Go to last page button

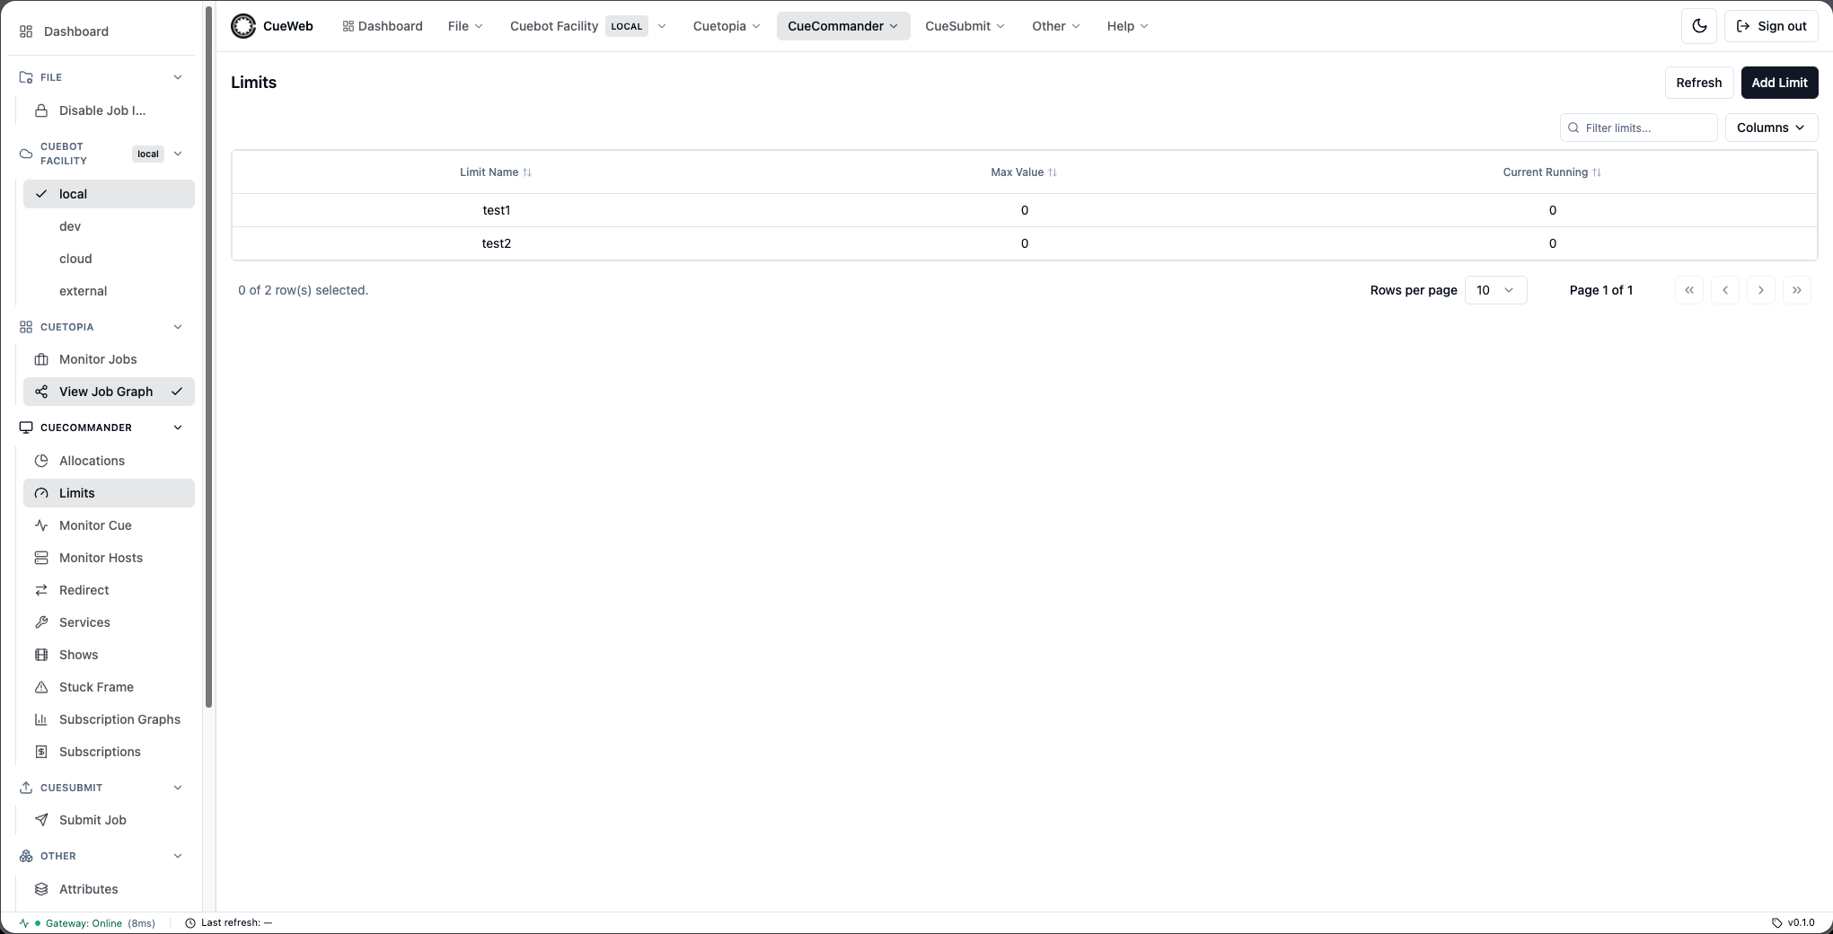1797,290
